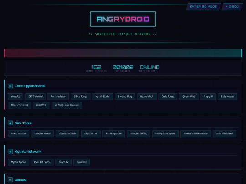Activate the Disco button
246x184 pixels.
pyautogui.click(x=232, y=6)
